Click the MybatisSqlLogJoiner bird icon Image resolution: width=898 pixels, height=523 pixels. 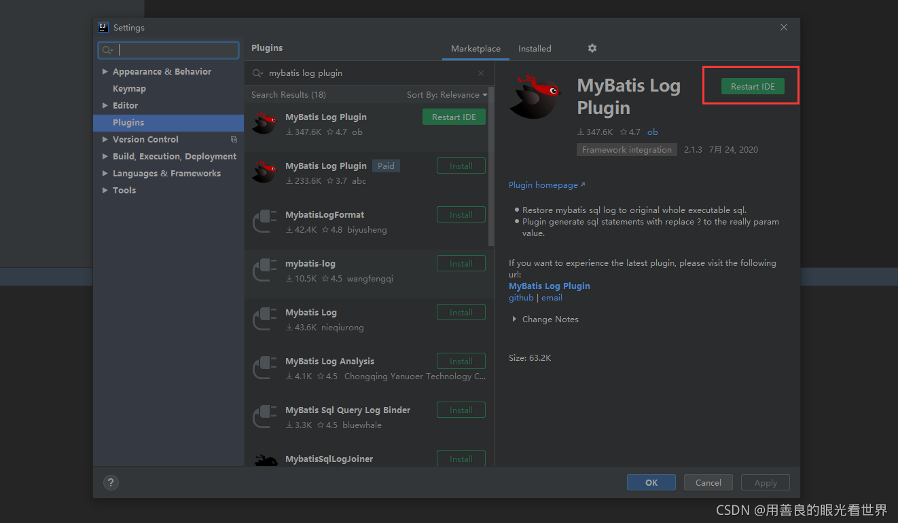265,460
